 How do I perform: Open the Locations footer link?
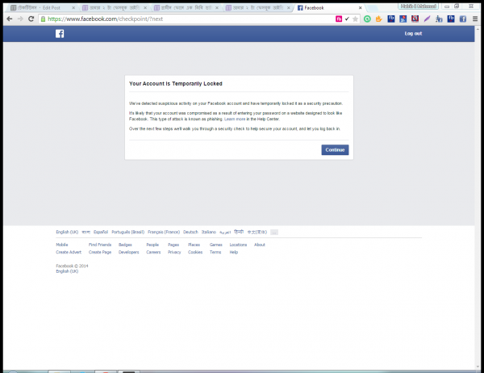click(x=238, y=245)
